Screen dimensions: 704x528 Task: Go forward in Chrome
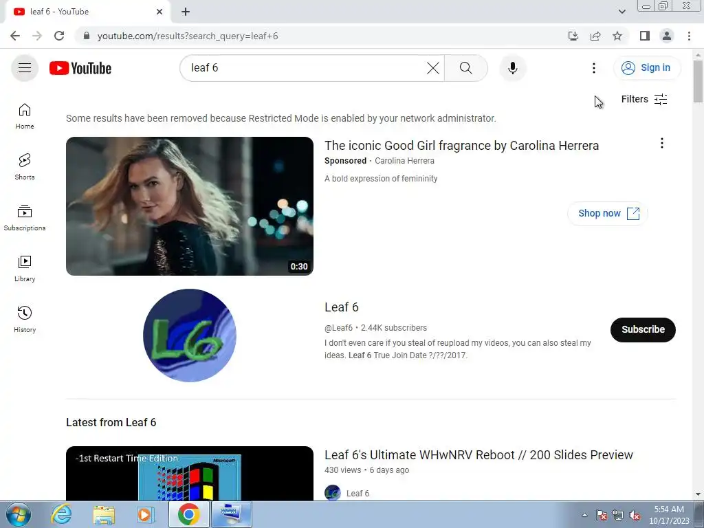[x=37, y=36]
